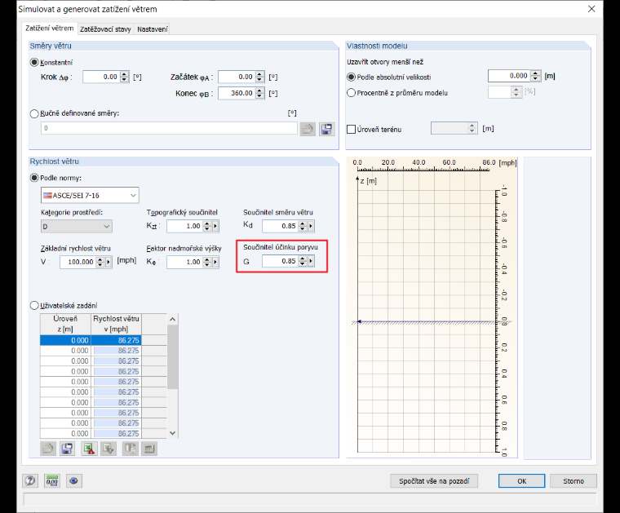Click the table scrollbar down arrow

coord(172,433)
